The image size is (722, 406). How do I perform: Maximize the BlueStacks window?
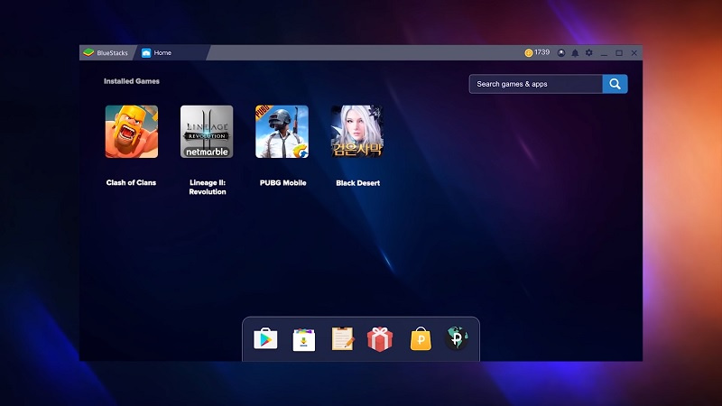(619, 53)
